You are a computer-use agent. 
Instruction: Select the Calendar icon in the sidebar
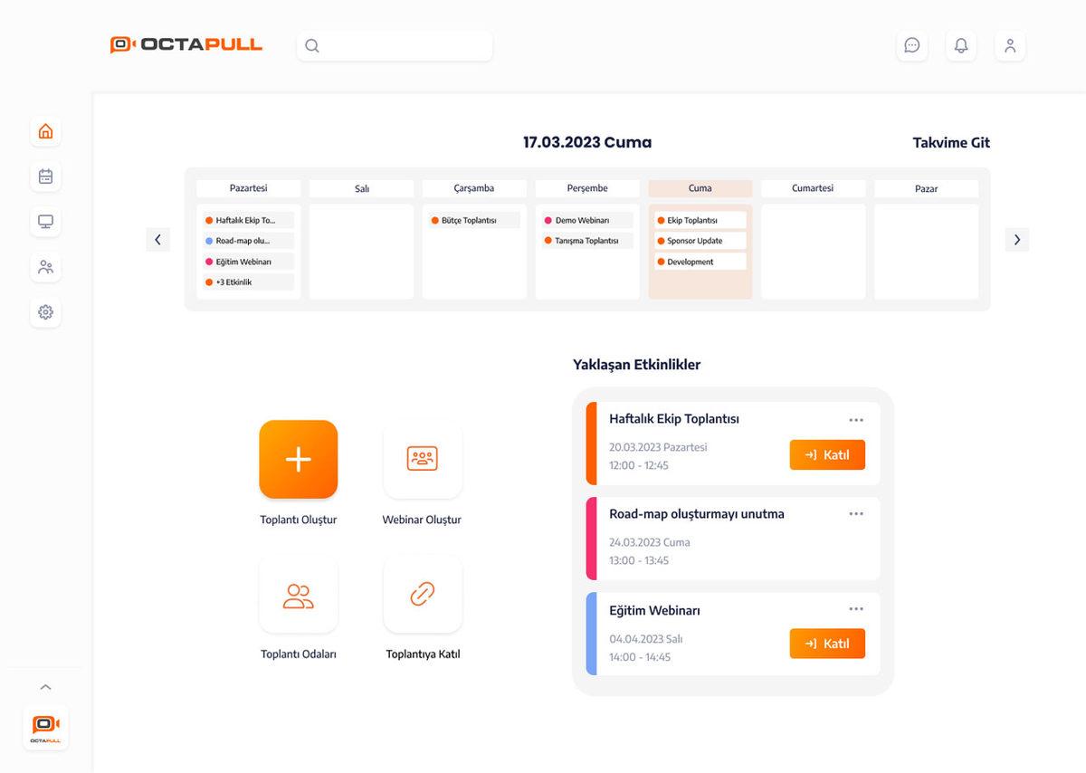[45, 176]
